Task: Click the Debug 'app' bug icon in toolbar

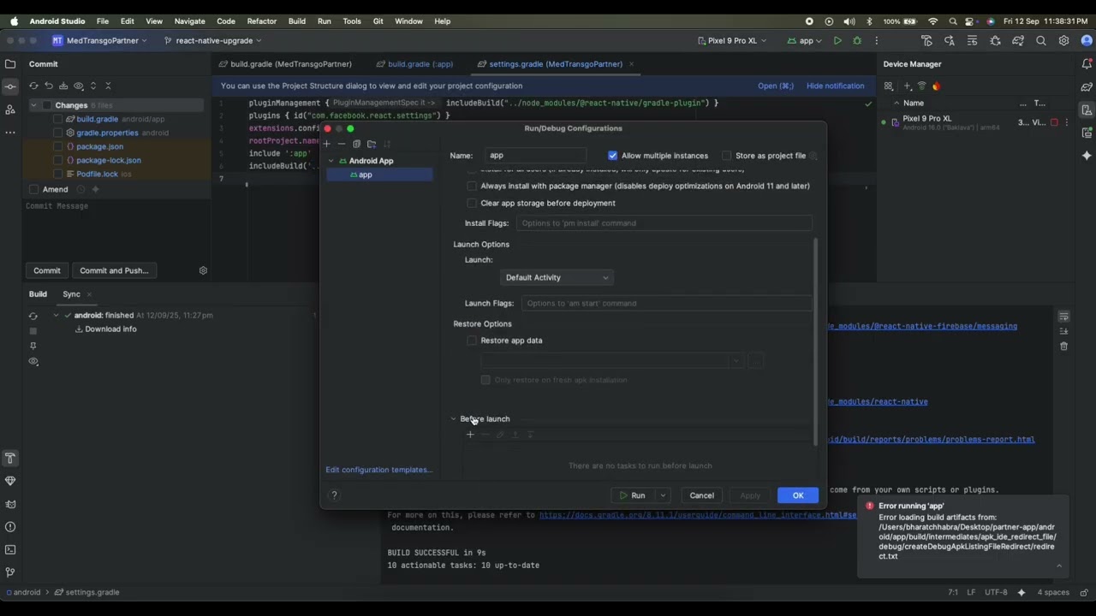Action: [857, 40]
